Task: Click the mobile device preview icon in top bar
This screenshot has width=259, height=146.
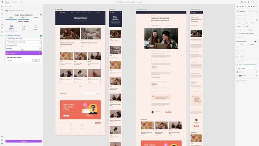Action: coord(245,2)
